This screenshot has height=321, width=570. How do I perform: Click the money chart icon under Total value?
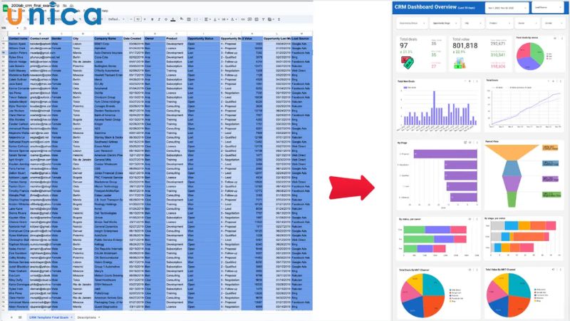(x=460, y=63)
